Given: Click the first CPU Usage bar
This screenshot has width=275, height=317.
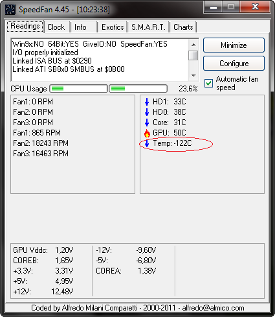Looking at the screenshot, I should coord(78,89).
